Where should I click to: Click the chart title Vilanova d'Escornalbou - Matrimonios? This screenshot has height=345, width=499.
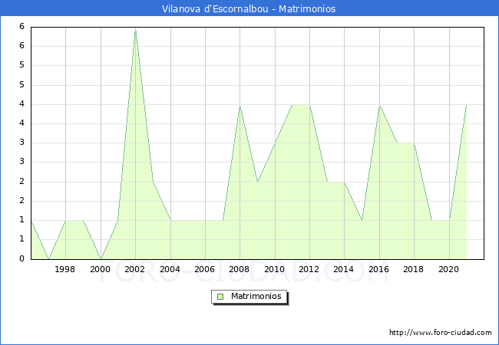point(249,8)
